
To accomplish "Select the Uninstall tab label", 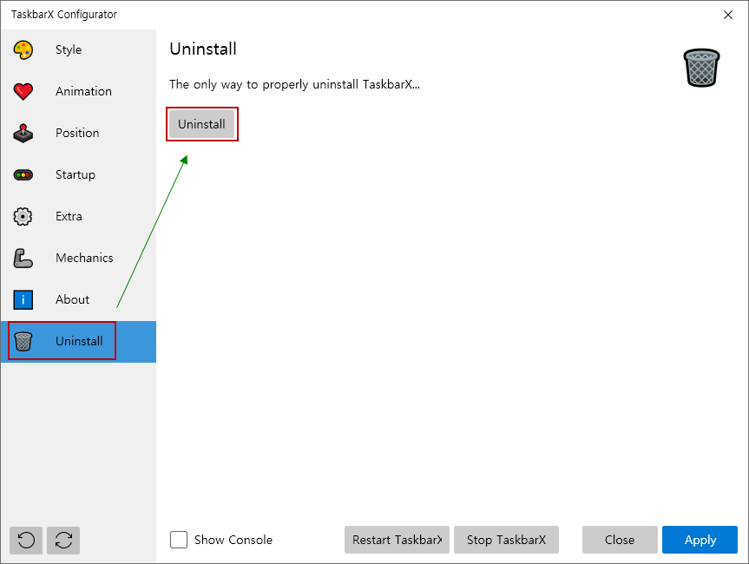I will click(x=79, y=341).
